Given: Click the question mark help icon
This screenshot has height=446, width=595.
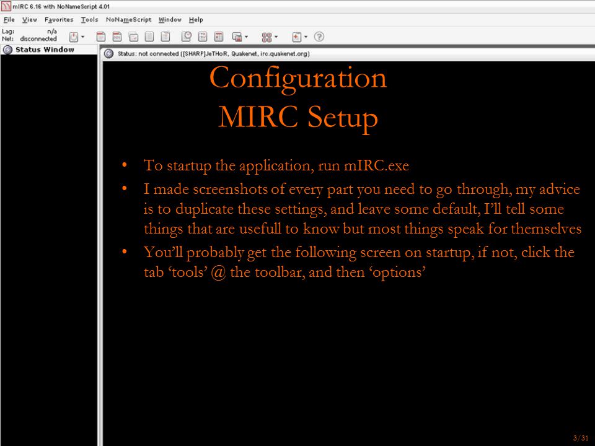Looking at the screenshot, I should coord(319,37).
